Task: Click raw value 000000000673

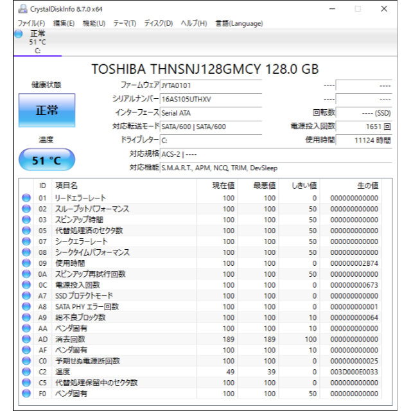Action: (x=354, y=285)
